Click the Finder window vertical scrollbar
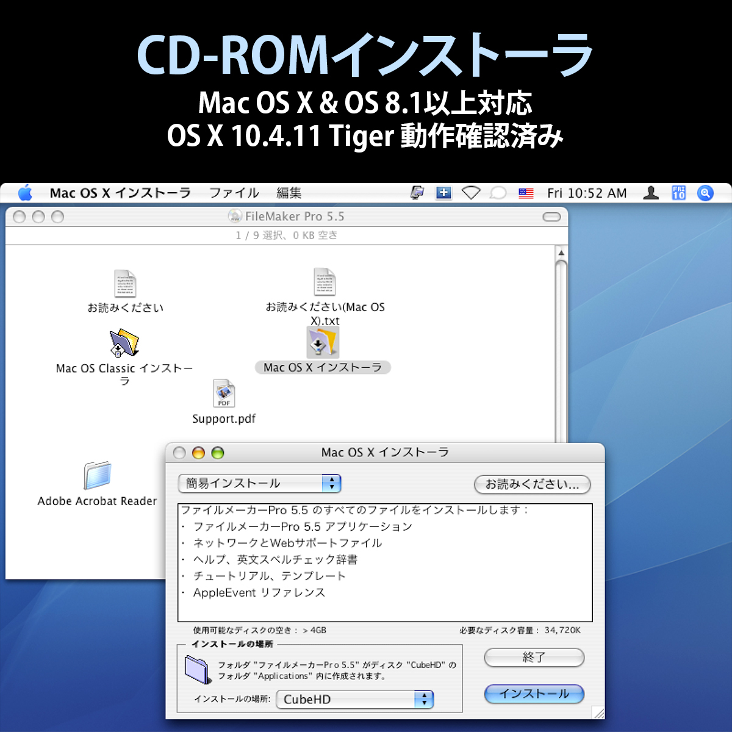This screenshot has width=732, height=732. click(x=561, y=351)
